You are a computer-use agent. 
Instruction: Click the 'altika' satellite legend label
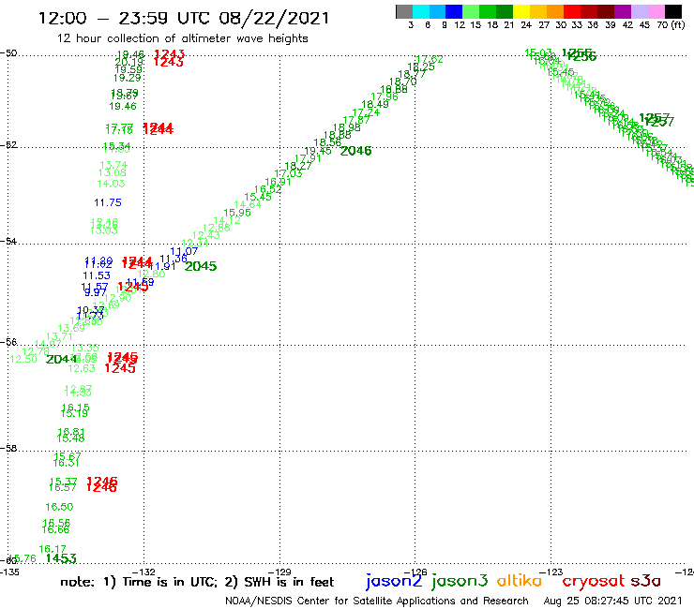pos(519,580)
